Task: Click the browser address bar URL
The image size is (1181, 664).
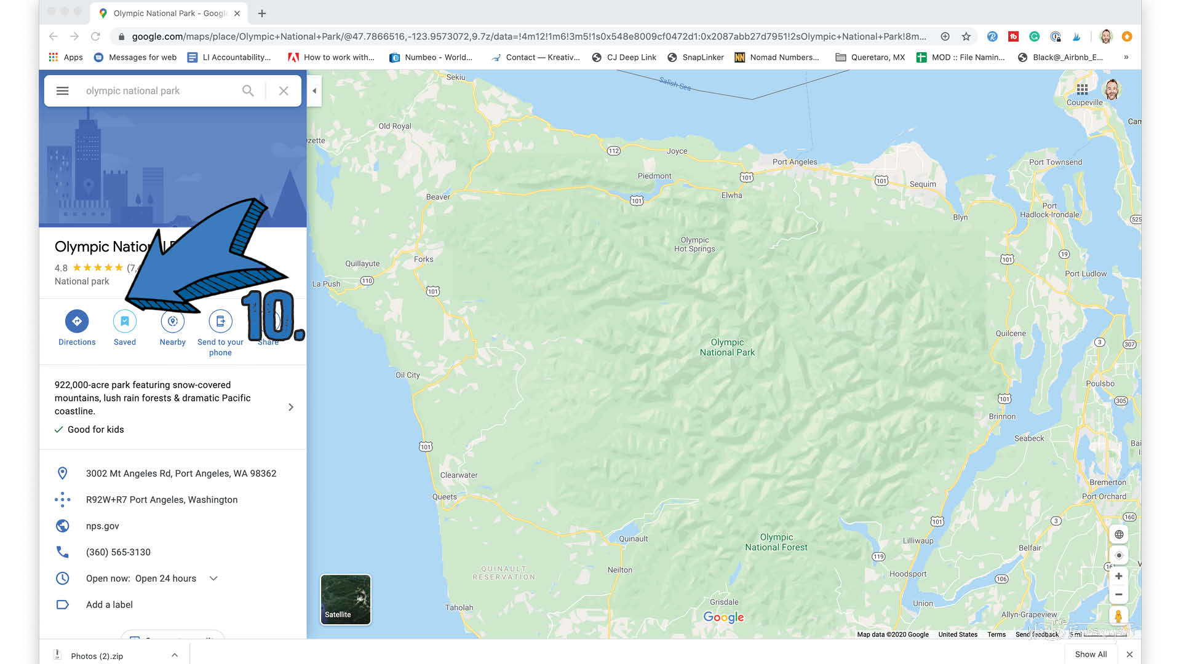Action: click(529, 36)
